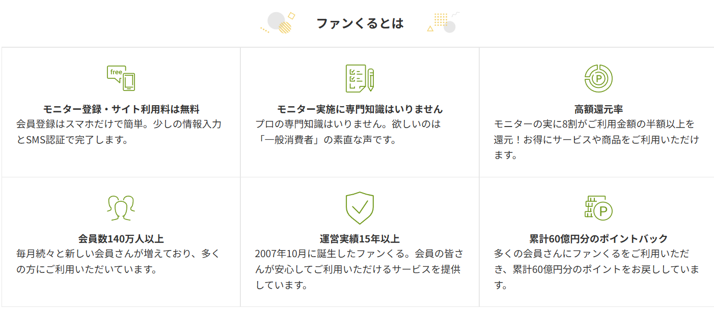This screenshot has height=309, width=714.
Task: Click the free smartphone registration icon
Action: tap(121, 78)
